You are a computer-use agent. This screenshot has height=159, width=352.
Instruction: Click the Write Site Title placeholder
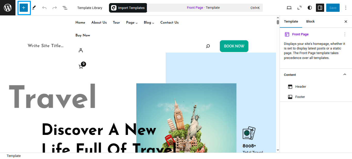pos(46,46)
